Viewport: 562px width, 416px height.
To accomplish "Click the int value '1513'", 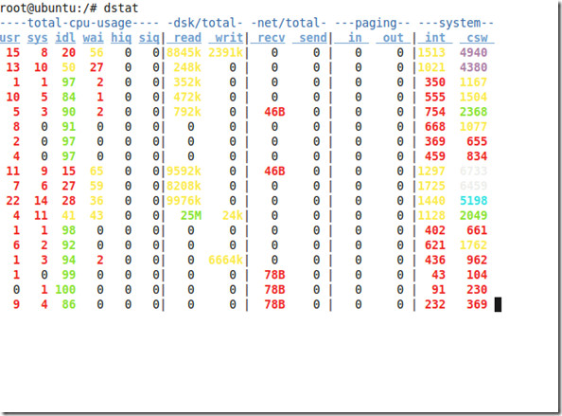I will click(431, 53).
